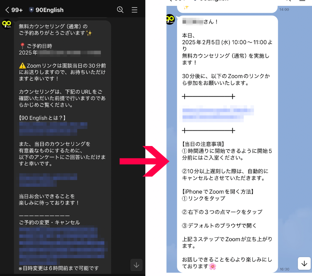The height and width of the screenshot is (276, 312).
Task: Tap 【当日の注意事項】 heading in light chat
Action: click(x=203, y=144)
